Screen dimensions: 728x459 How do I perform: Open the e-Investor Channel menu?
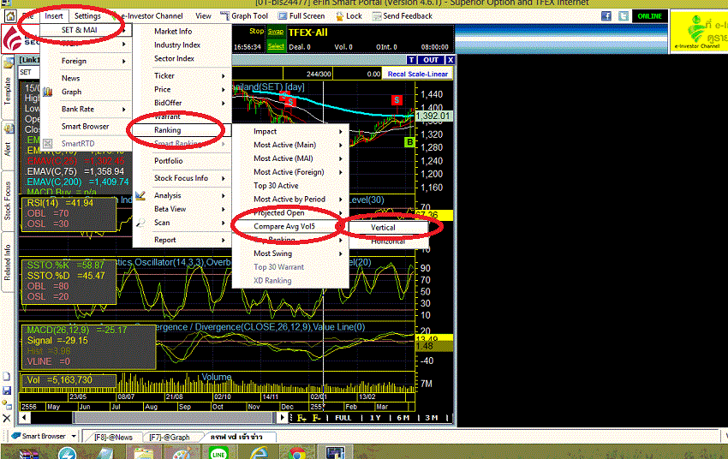tap(152, 15)
